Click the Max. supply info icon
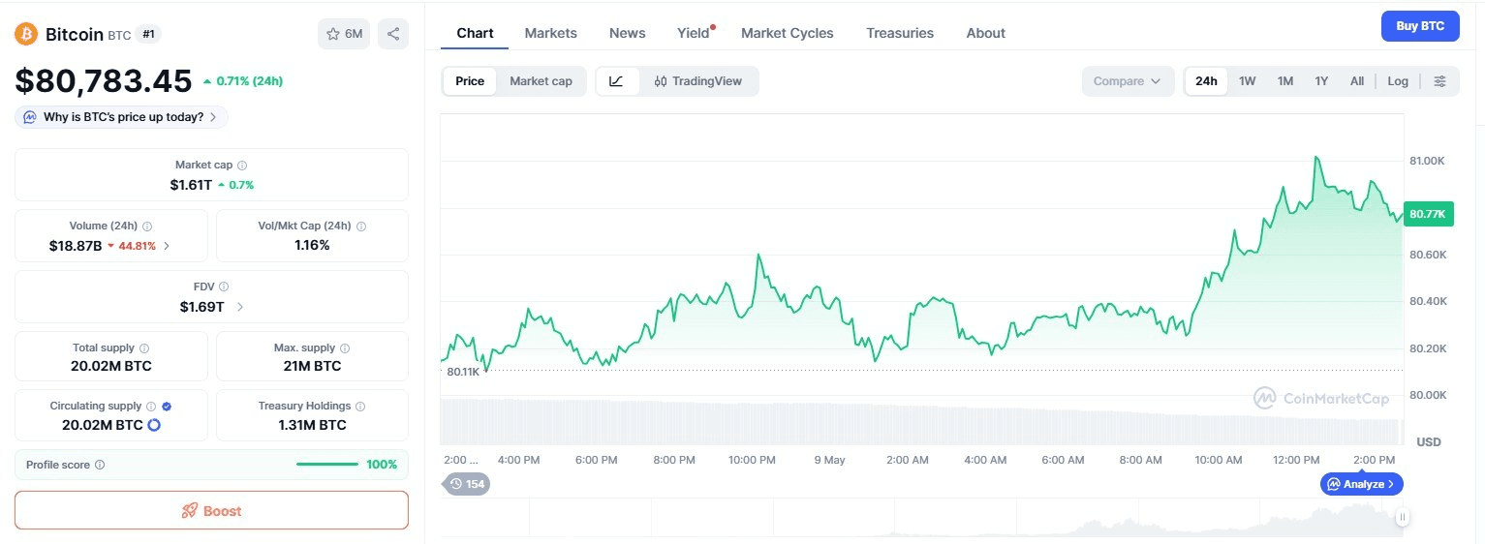Image resolution: width=1485 pixels, height=544 pixels. (x=345, y=348)
